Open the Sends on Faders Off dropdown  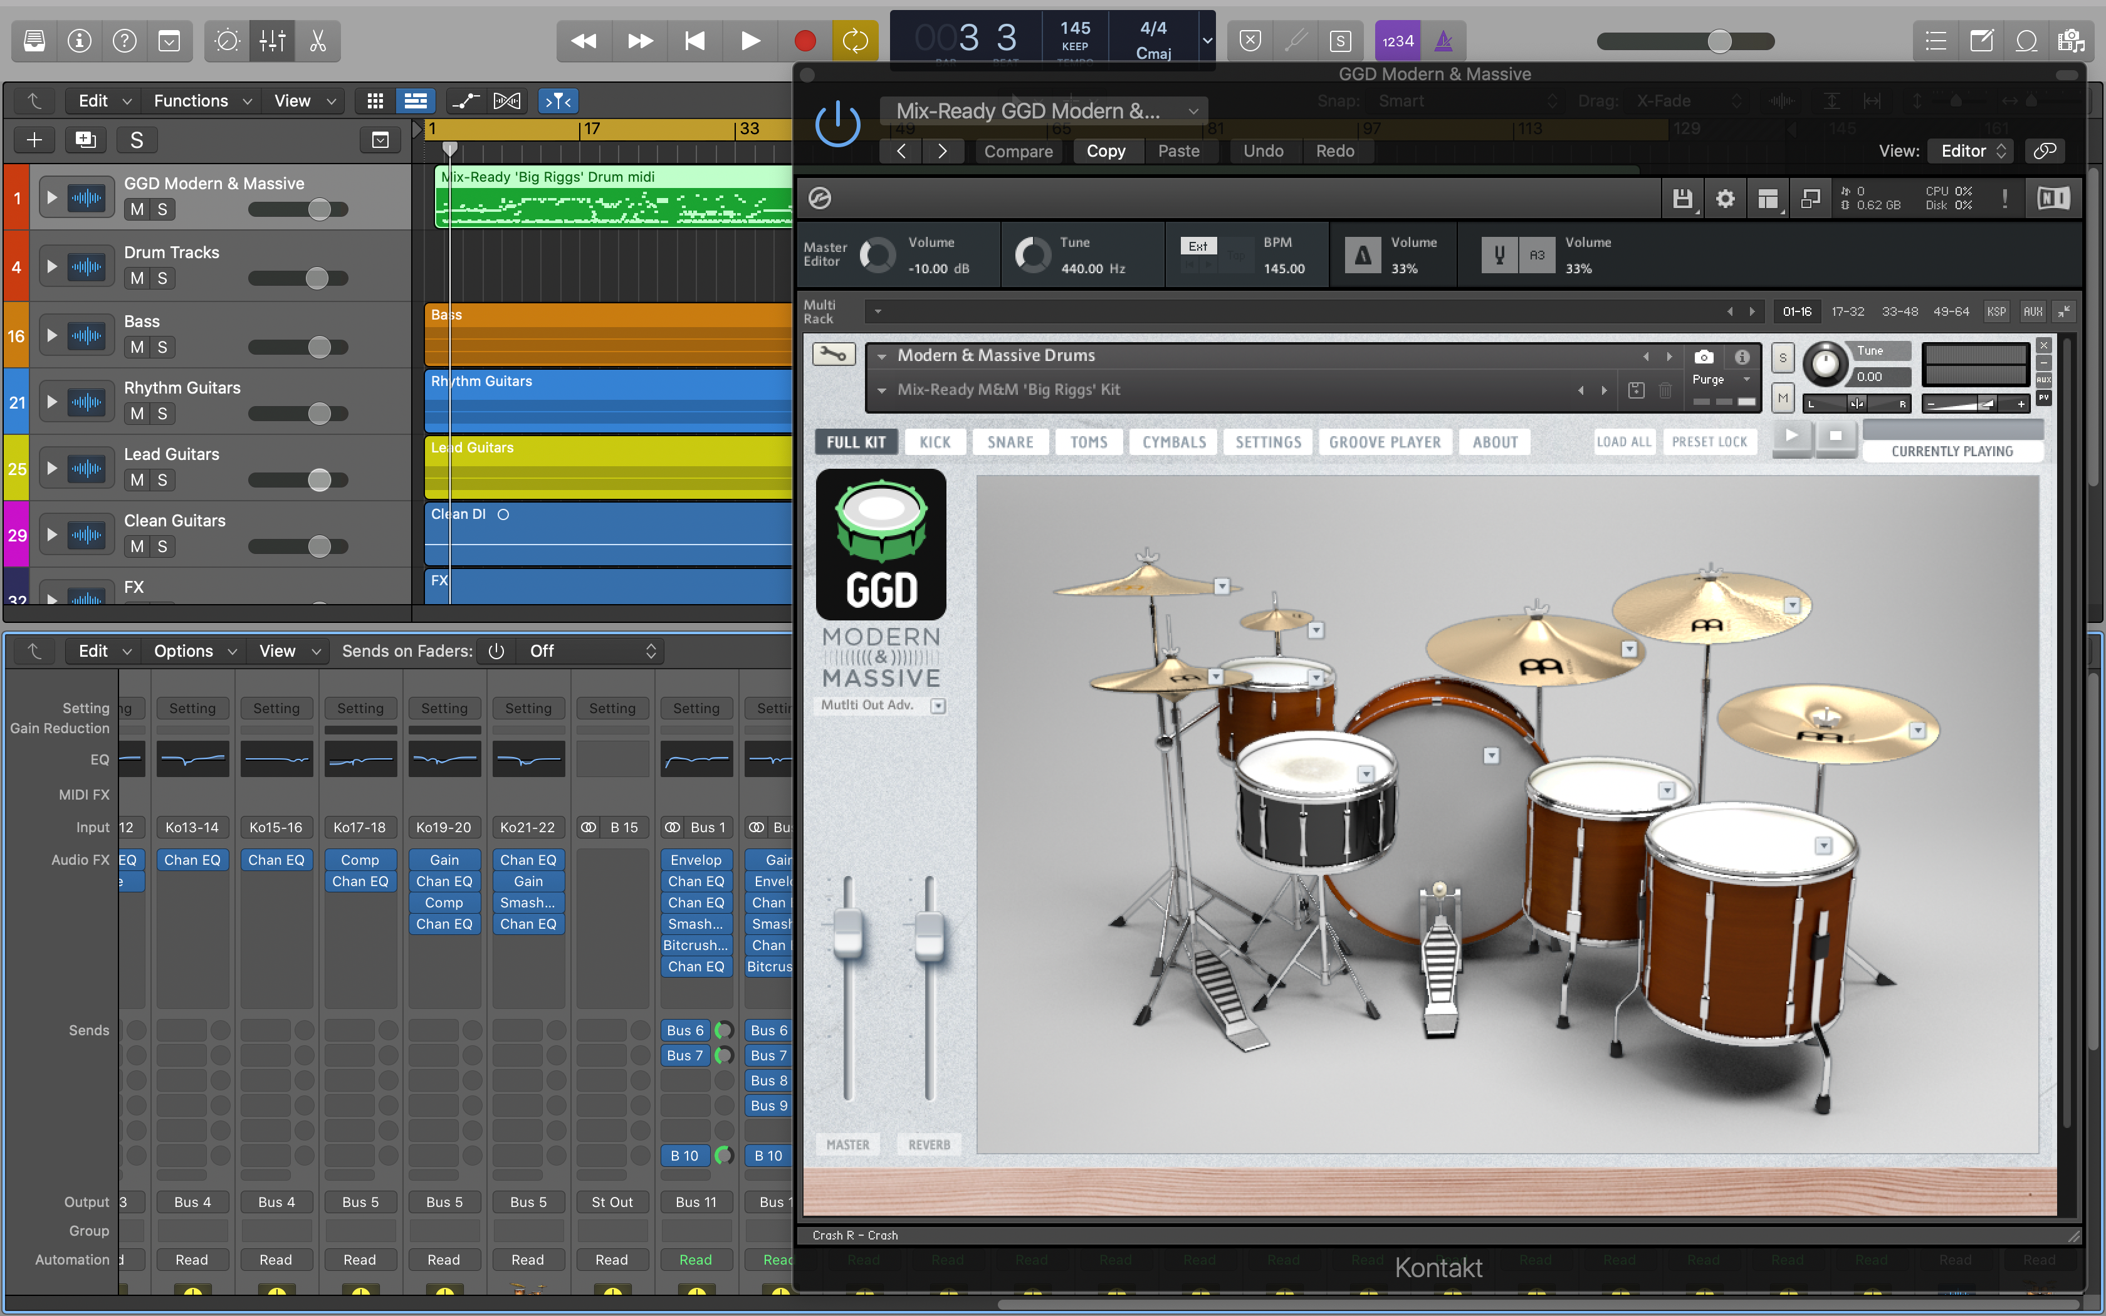tap(591, 651)
